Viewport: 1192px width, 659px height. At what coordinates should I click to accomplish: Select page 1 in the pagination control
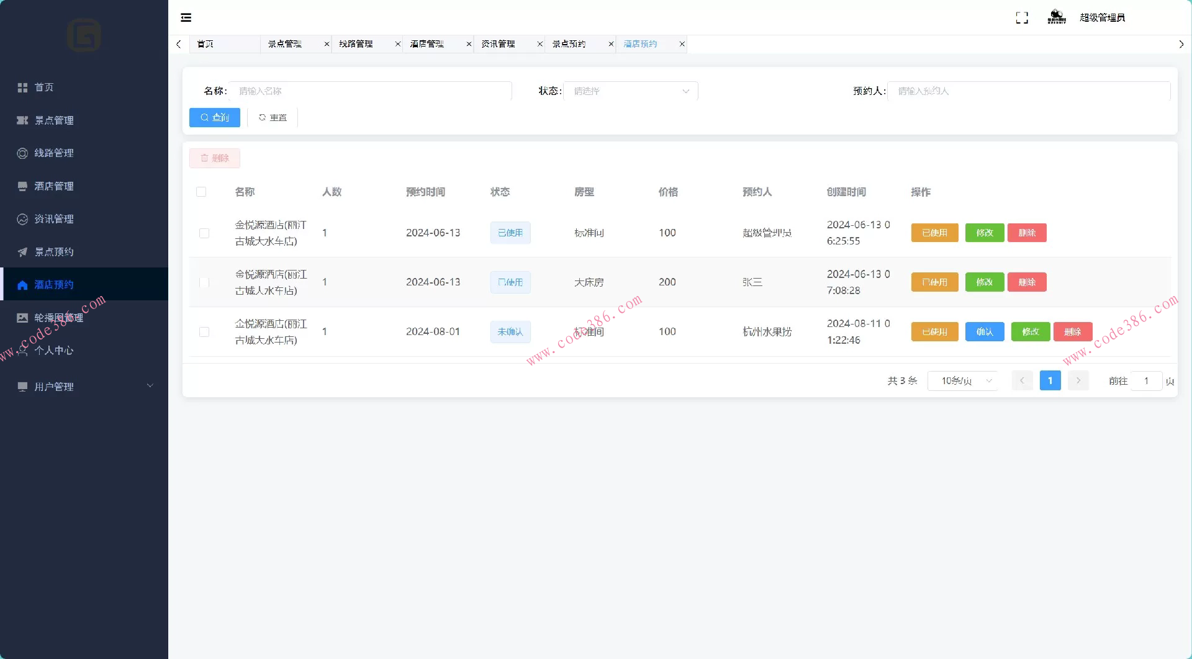pos(1050,380)
